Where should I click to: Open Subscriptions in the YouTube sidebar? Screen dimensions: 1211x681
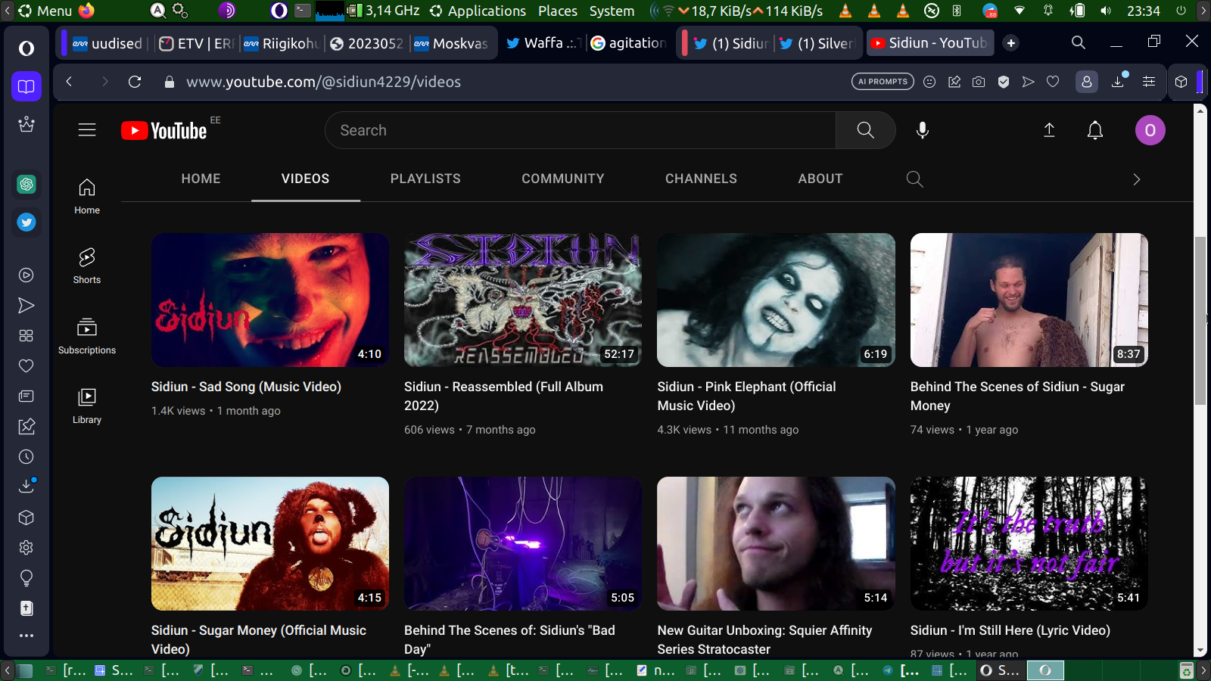[x=87, y=336]
